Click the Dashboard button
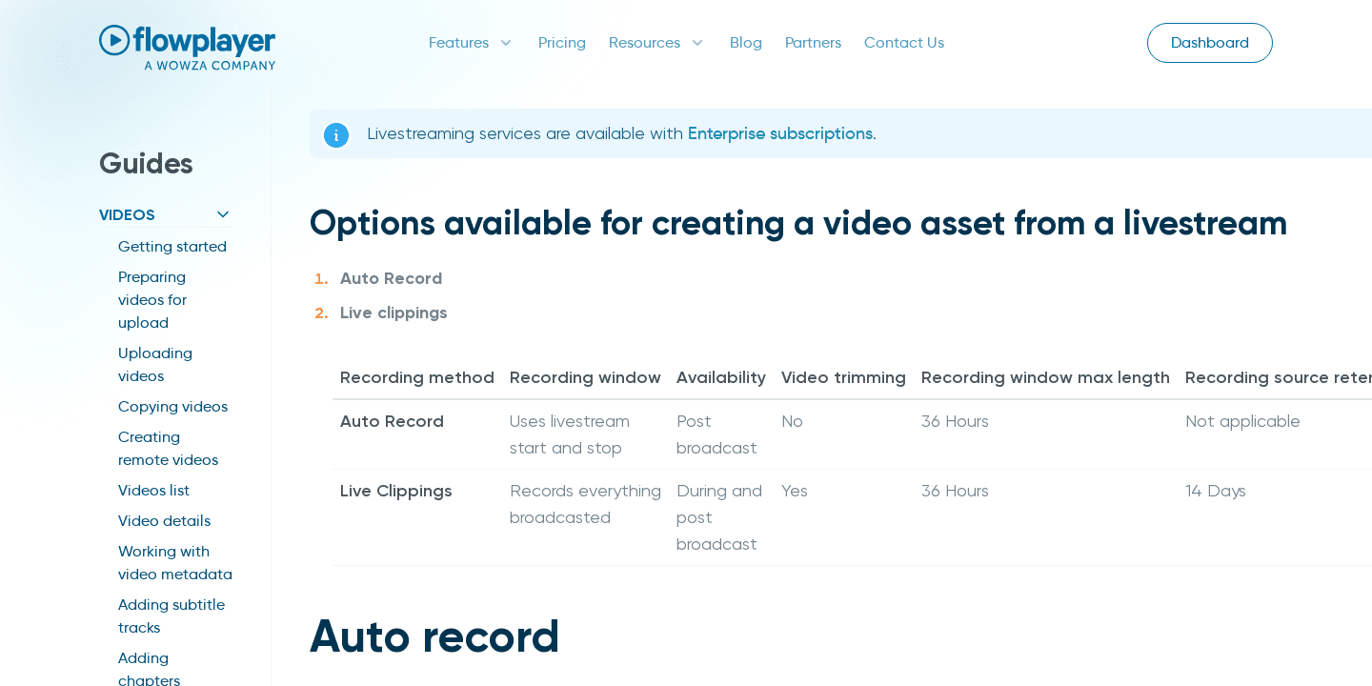 1210,43
